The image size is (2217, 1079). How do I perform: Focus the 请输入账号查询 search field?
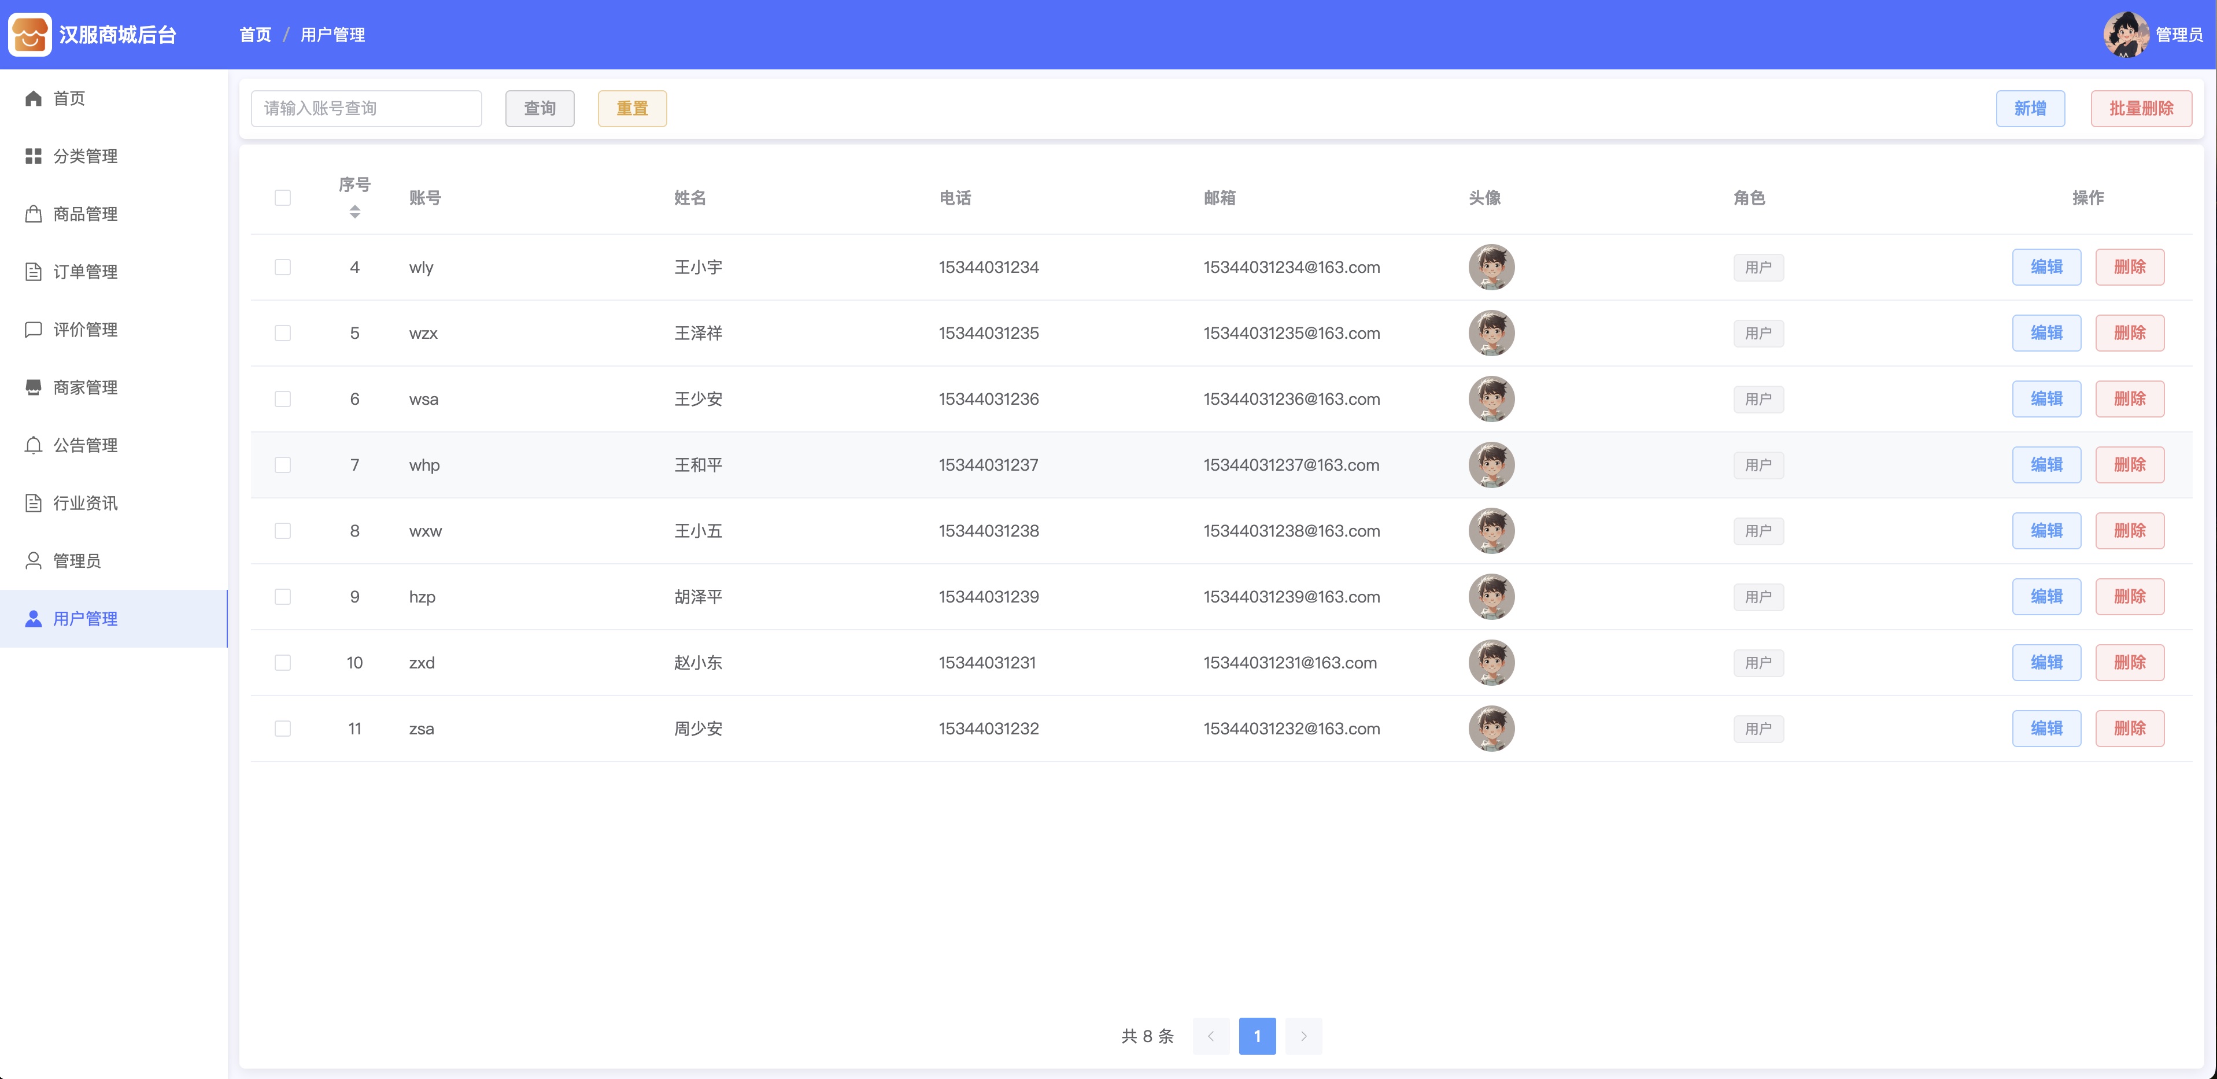pyautogui.click(x=367, y=108)
